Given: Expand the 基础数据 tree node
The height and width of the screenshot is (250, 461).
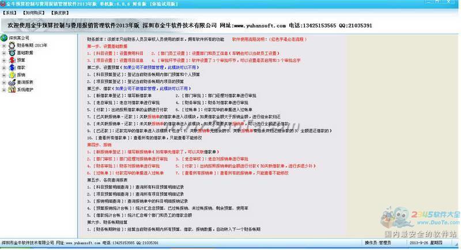Looking at the screenshot, I should 4,53.
